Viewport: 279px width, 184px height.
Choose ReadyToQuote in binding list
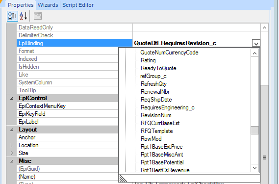click(158, 68)
